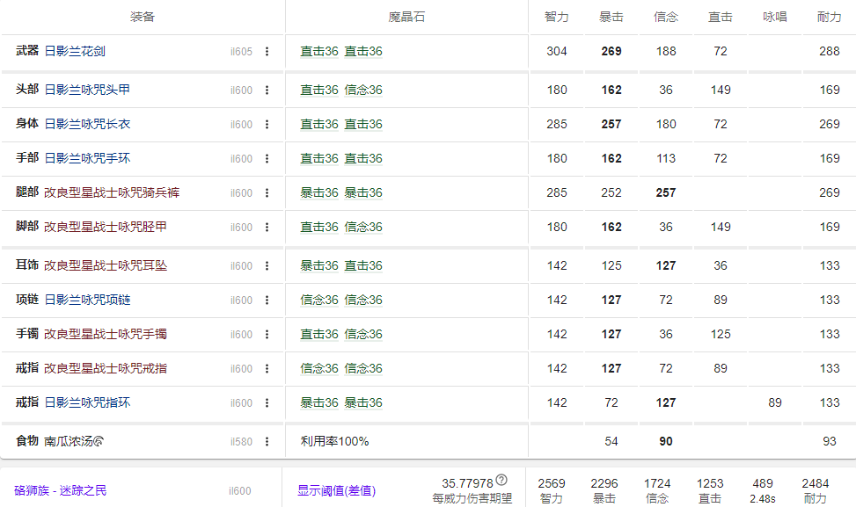856x507 pixels.
Task: Click the 暴击36 materia on 耳饰 row
Action: tap(320, 264)
